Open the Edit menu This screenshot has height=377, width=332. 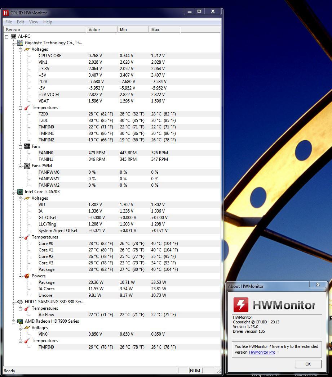21,22
